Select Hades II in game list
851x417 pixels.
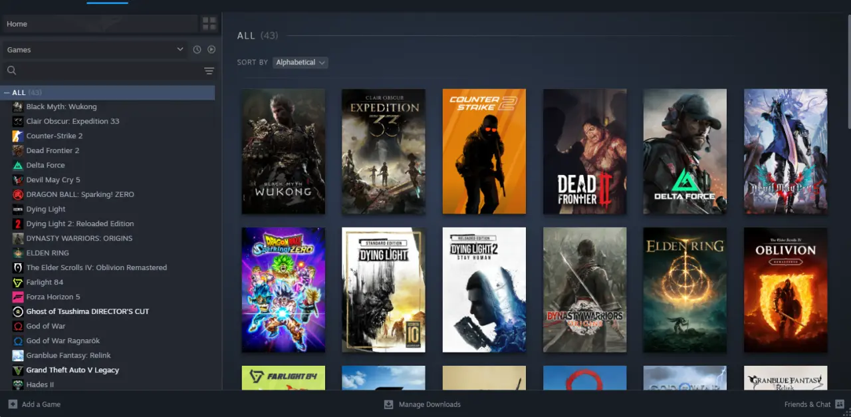40,384
